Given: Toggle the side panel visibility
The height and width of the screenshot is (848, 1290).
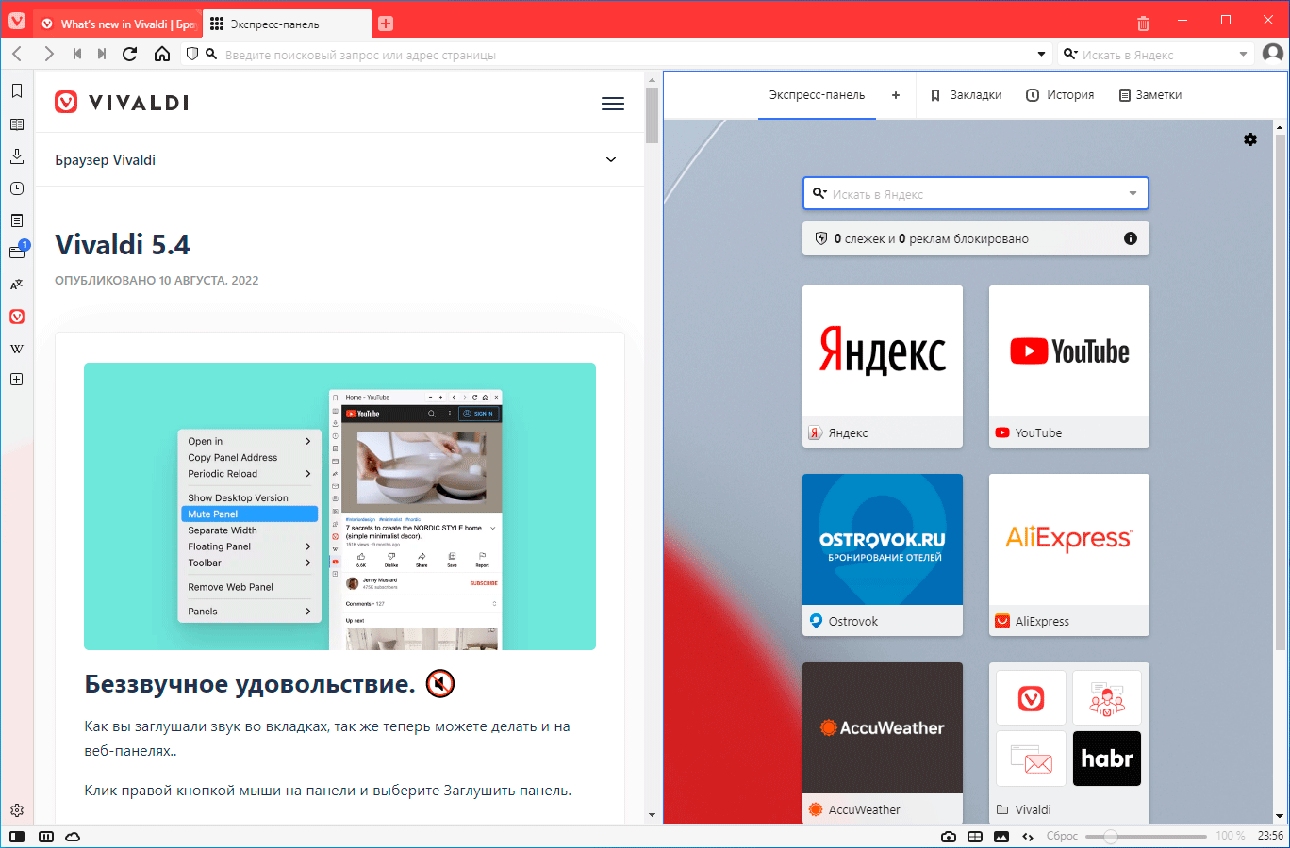Looking at the screenshot, I should point(17,837).
